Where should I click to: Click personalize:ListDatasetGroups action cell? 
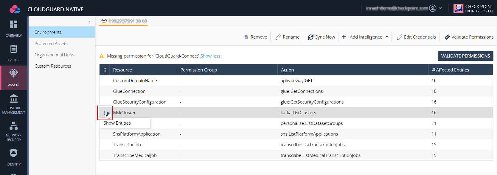pyautogui.click(x=312, y=123)
